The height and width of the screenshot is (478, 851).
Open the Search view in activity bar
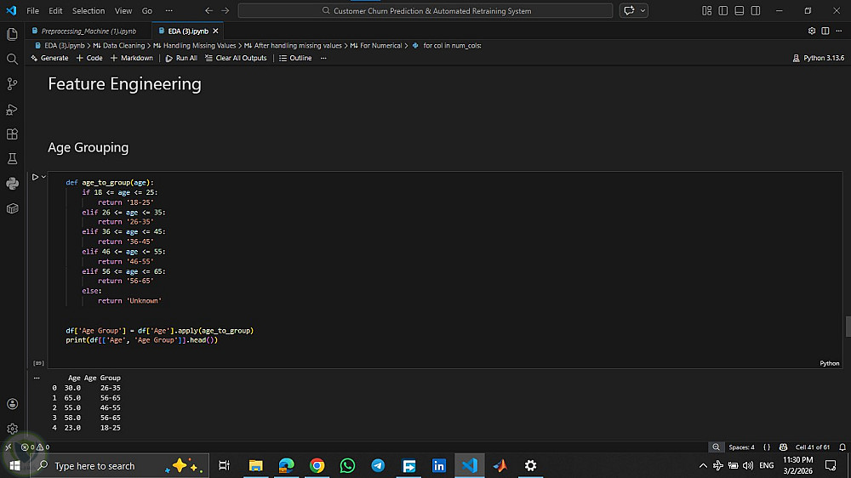click(12, 60)
